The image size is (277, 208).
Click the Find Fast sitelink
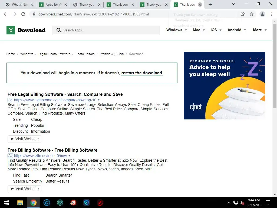21,175
